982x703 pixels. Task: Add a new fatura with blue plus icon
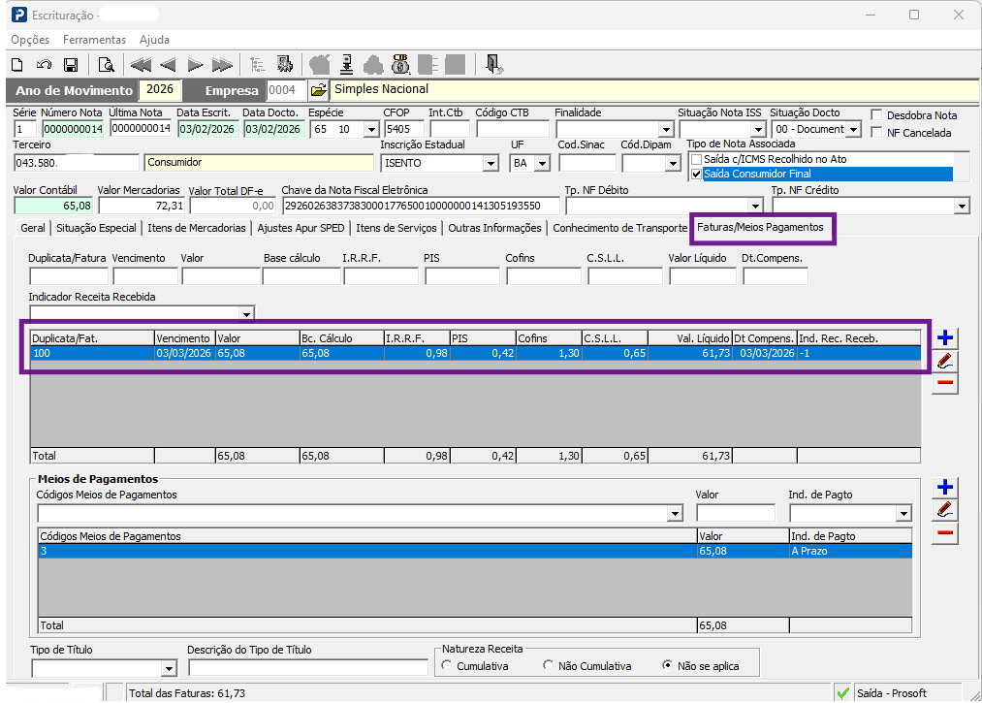coord(944,338)
